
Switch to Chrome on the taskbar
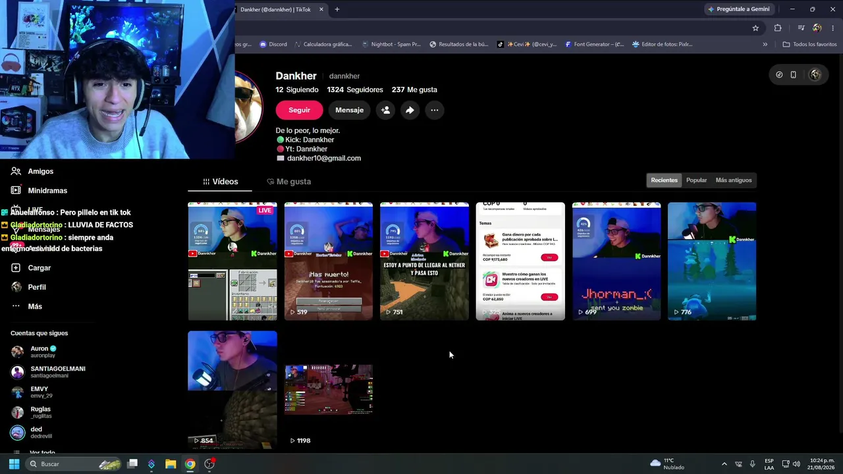click(x=190, y=464)
